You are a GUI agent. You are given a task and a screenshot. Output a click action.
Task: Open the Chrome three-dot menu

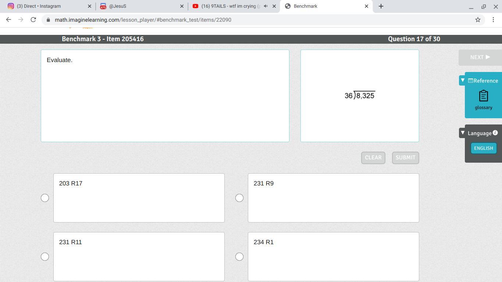tap(493, 20)
